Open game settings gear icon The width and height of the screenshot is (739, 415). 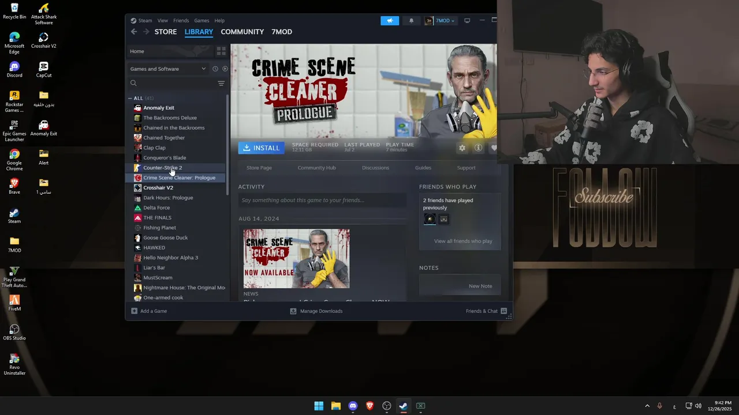click(462, 148)
